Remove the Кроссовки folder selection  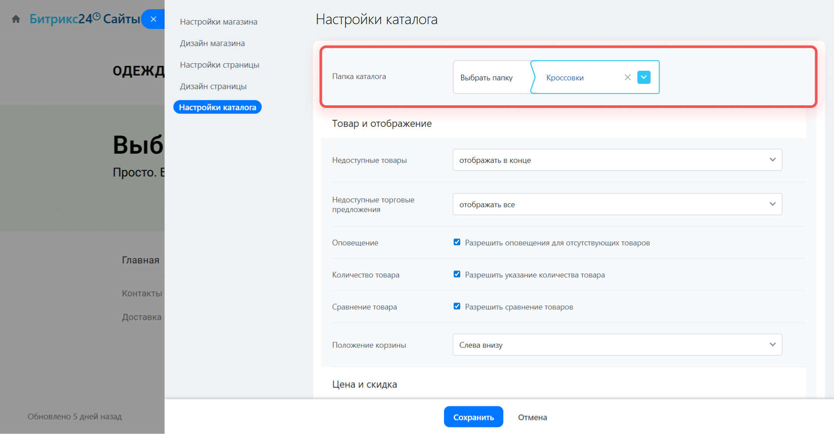click(x=627, y=78)
